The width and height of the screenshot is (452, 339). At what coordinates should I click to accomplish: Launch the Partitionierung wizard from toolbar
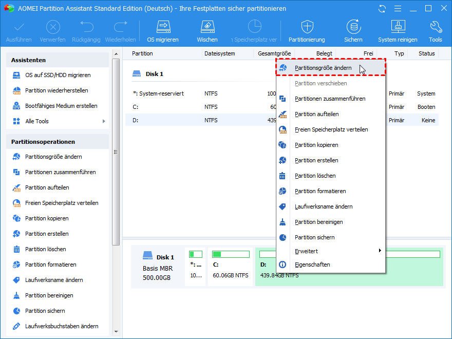[x=307, y=32]
